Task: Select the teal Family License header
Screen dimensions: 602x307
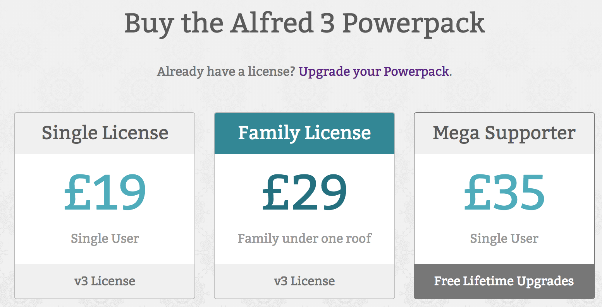Action: (304, 133)
